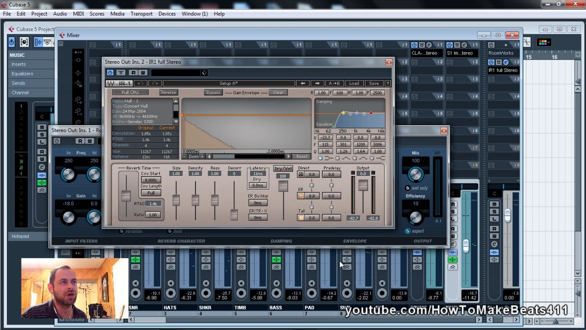This screenshot has height=330, width=586.
Task: Expand the Sends inspector section
Action: tap(31, 83)
